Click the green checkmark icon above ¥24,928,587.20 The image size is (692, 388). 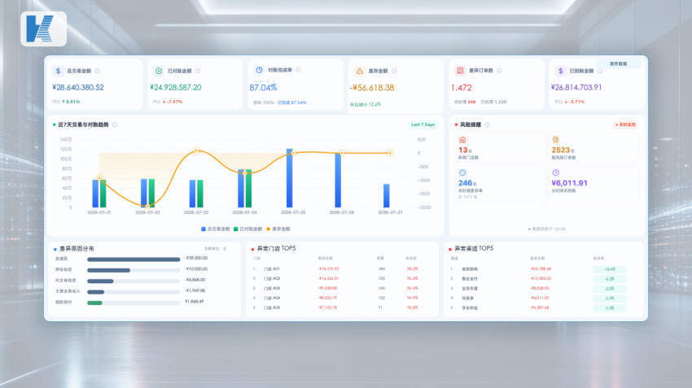[159, 71]
